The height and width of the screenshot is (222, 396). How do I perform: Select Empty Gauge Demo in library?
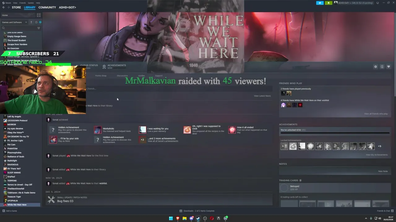pos(17,36)
